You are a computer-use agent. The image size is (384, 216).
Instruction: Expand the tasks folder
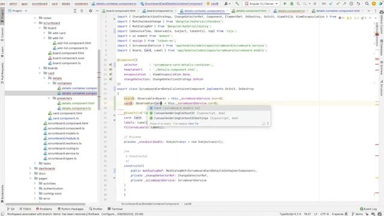(x=35, y=163)
